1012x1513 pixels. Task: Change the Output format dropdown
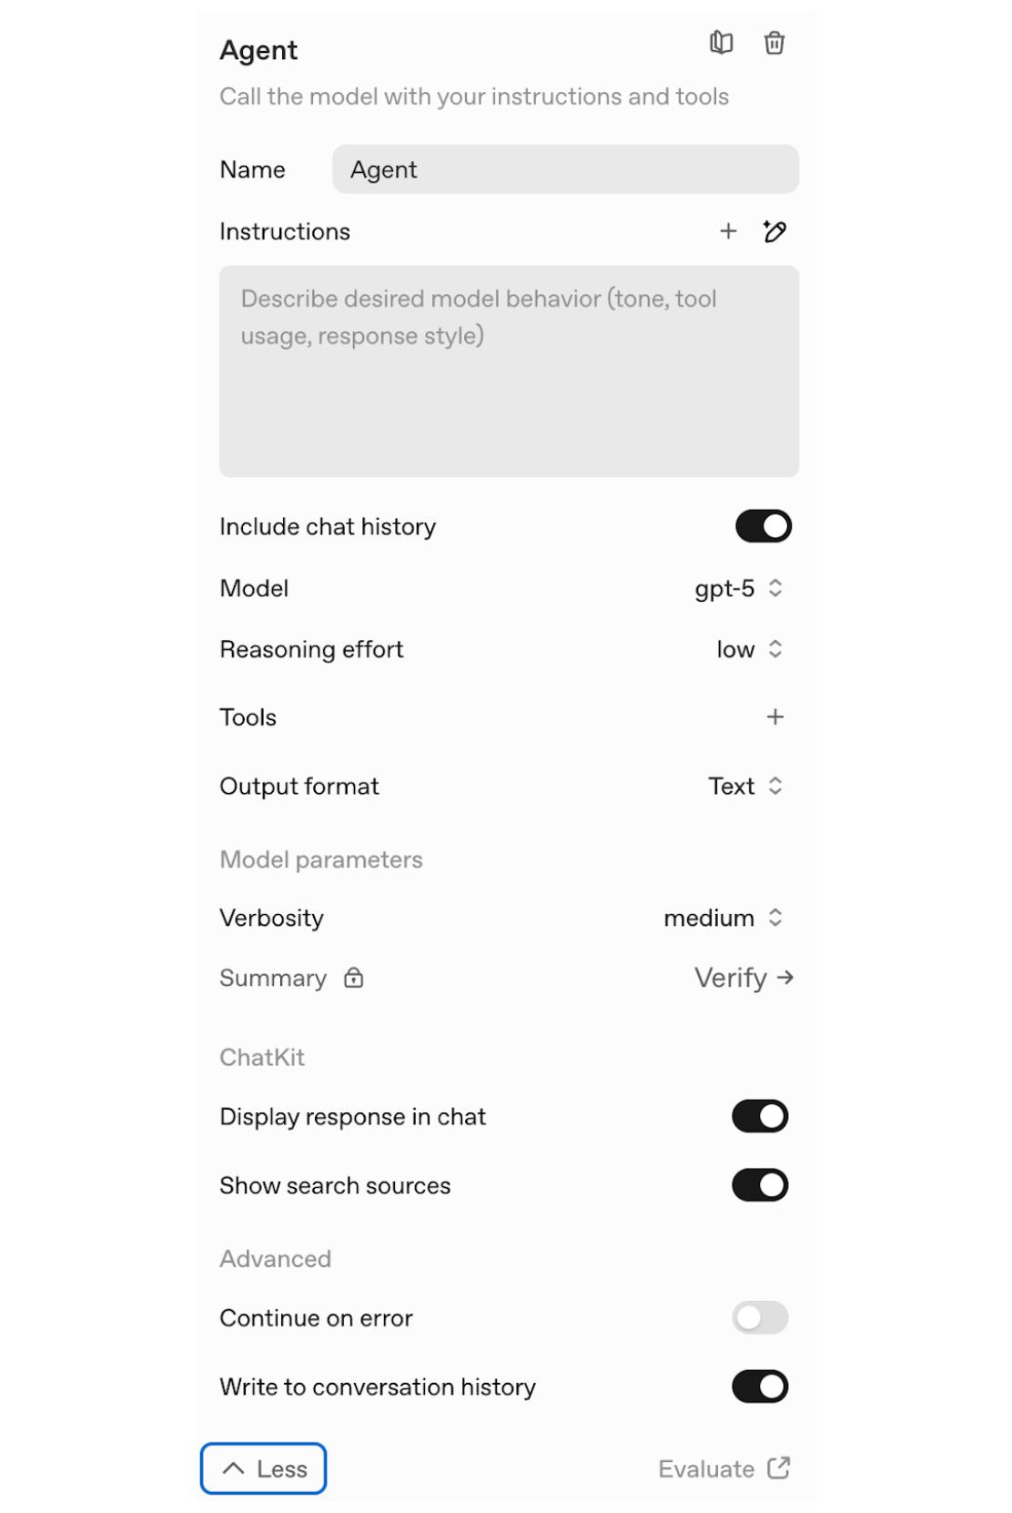(744, 786)
